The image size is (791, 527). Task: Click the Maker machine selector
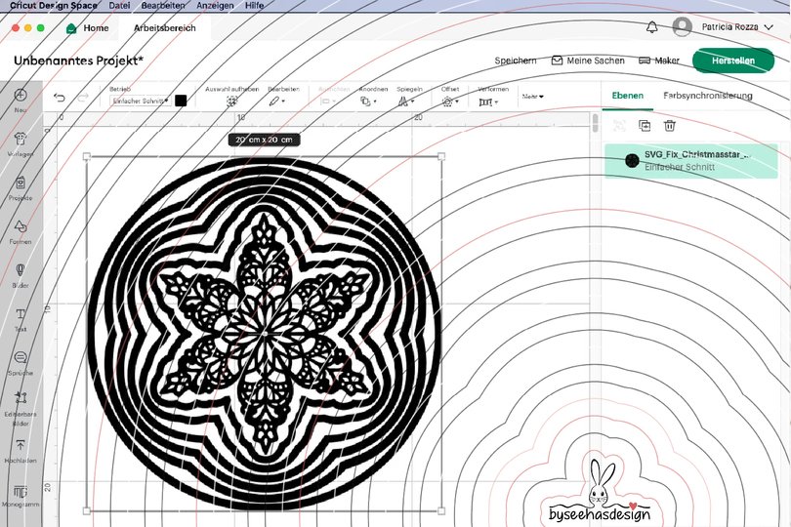pos(659,61)
